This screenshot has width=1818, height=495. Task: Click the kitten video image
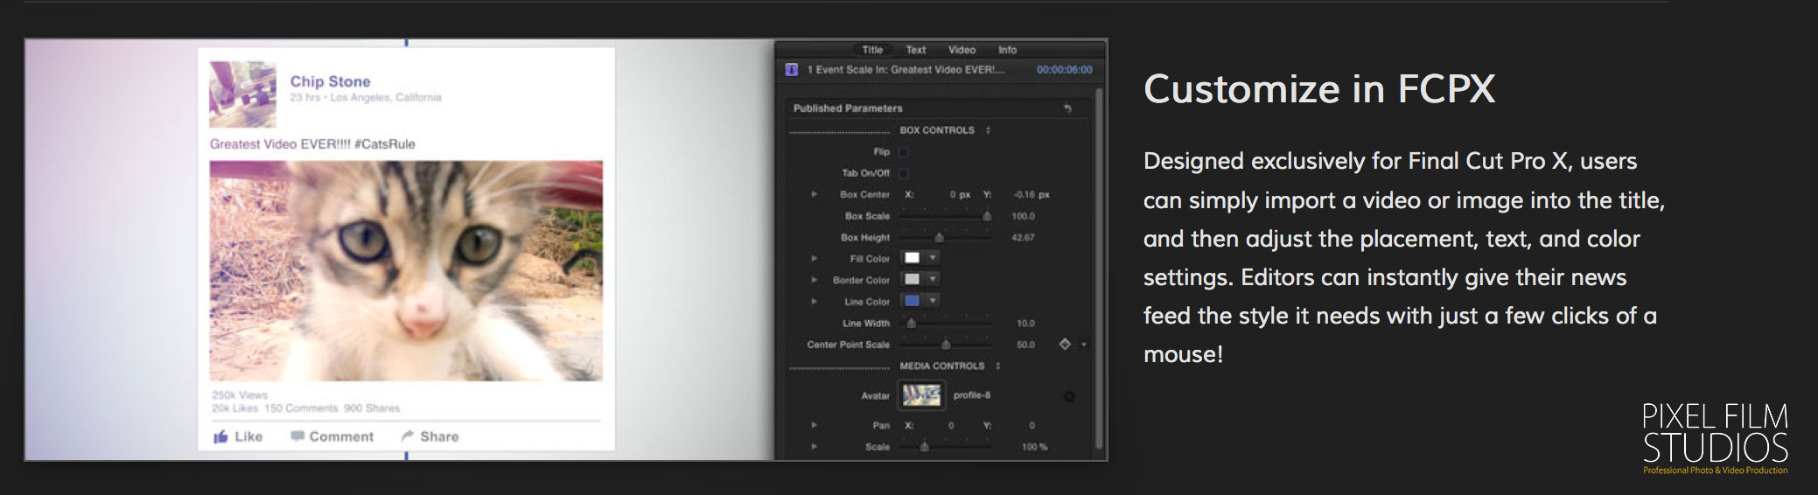point(406,271)
